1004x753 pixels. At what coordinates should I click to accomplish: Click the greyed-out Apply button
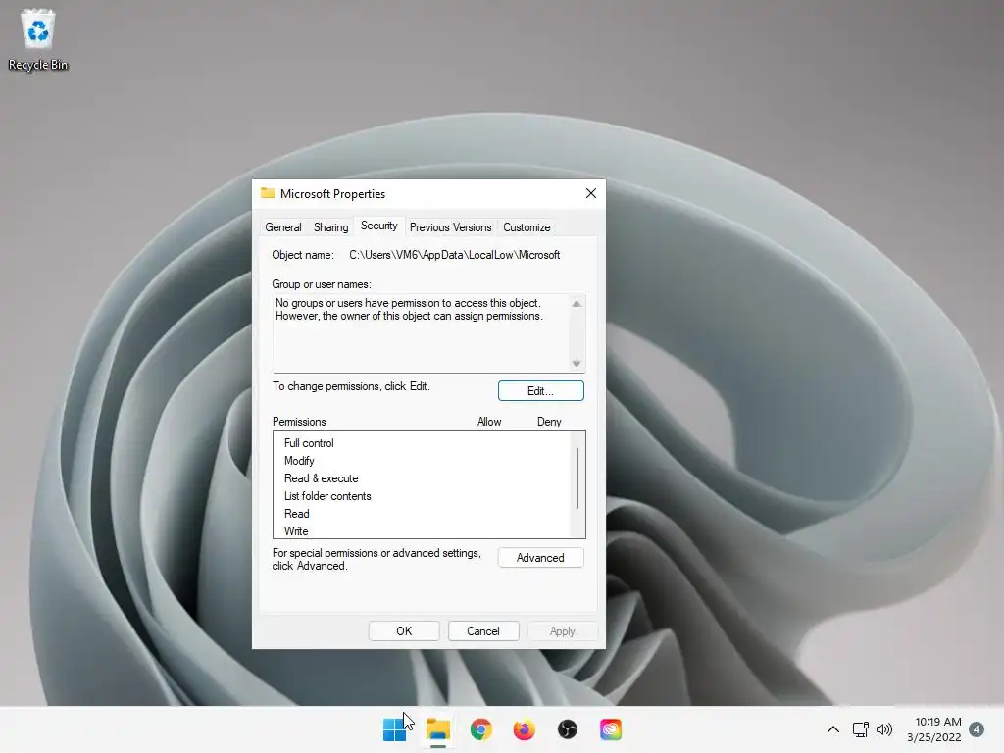[x=563, y=630]
